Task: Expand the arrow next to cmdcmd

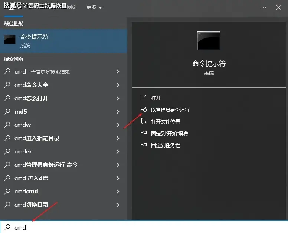Action: point(118,192)
